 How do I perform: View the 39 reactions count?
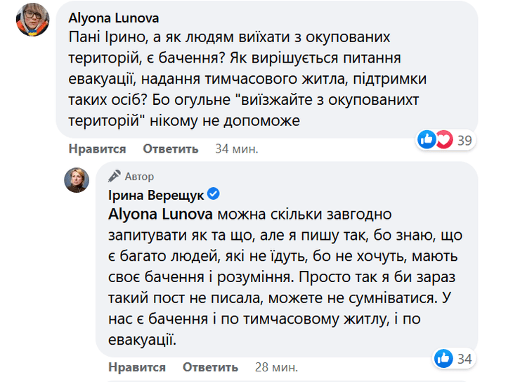464,140
